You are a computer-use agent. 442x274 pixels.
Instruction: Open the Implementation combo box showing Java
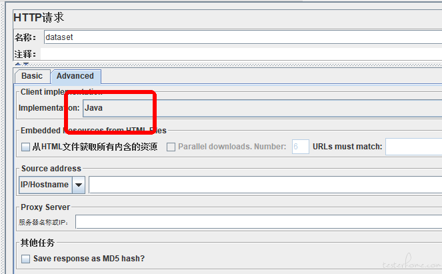262,108
